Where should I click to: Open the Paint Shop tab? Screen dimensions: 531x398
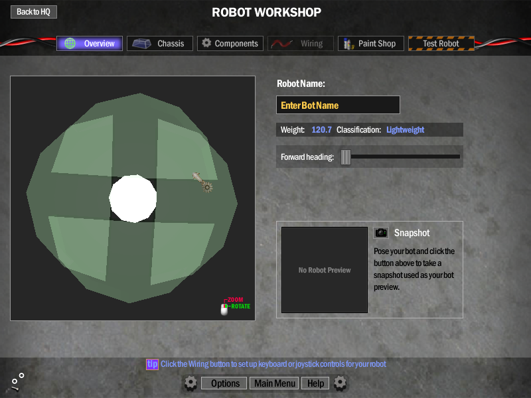coord(371,43)
